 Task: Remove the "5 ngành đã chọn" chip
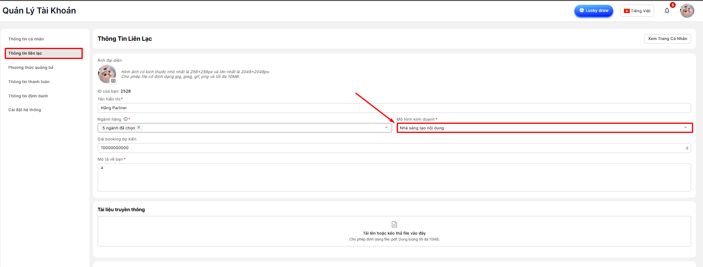139,127
